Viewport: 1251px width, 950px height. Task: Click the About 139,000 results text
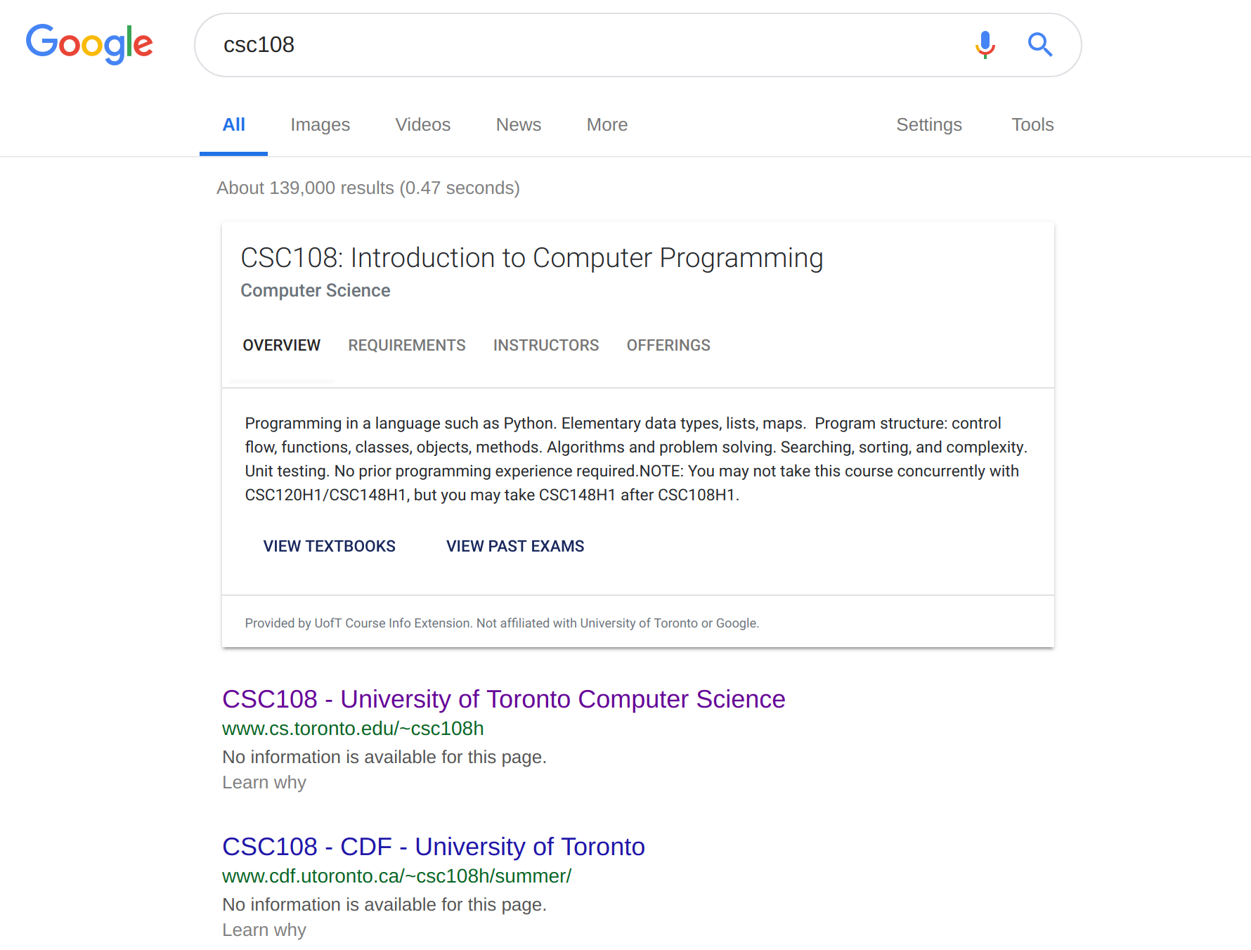pyautogui.click(x=368, y=188)
